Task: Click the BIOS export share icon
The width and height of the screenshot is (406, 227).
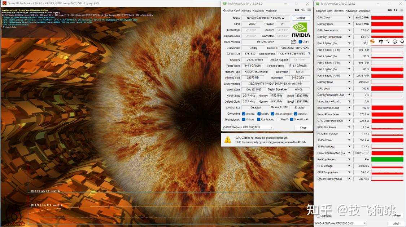Action: (x=293, y=42)
